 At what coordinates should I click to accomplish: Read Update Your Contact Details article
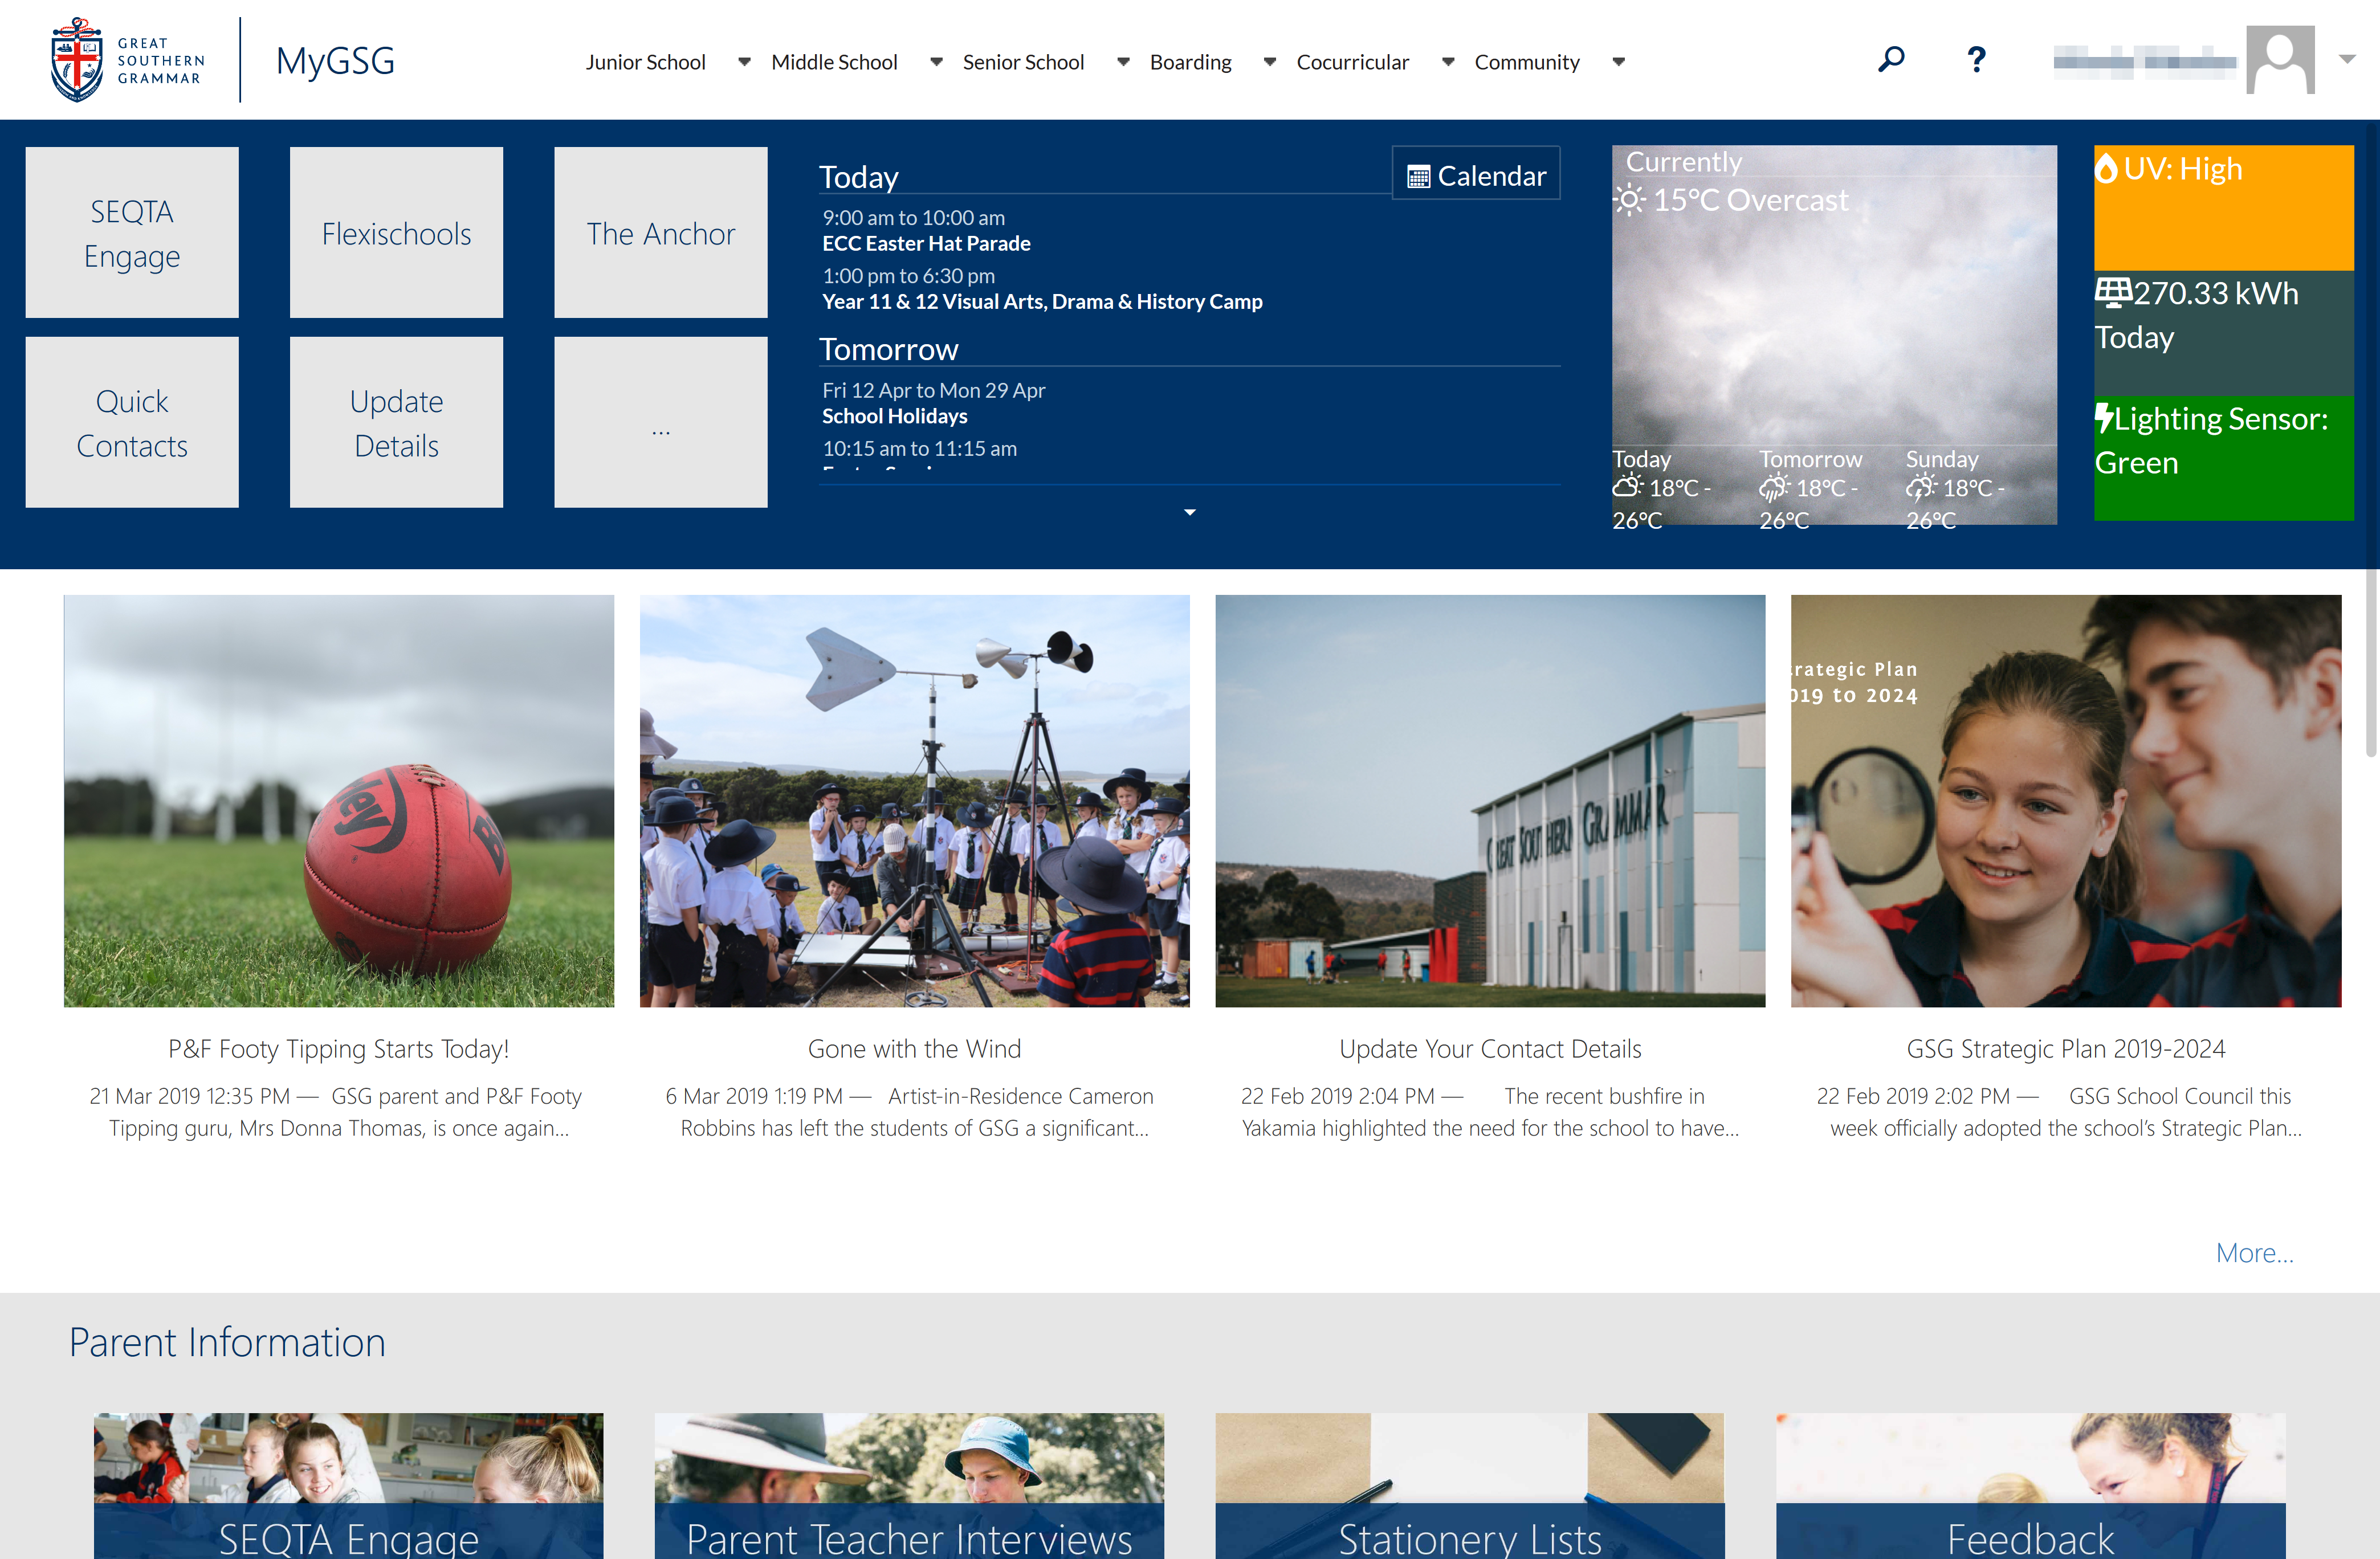point(1490,1049)
